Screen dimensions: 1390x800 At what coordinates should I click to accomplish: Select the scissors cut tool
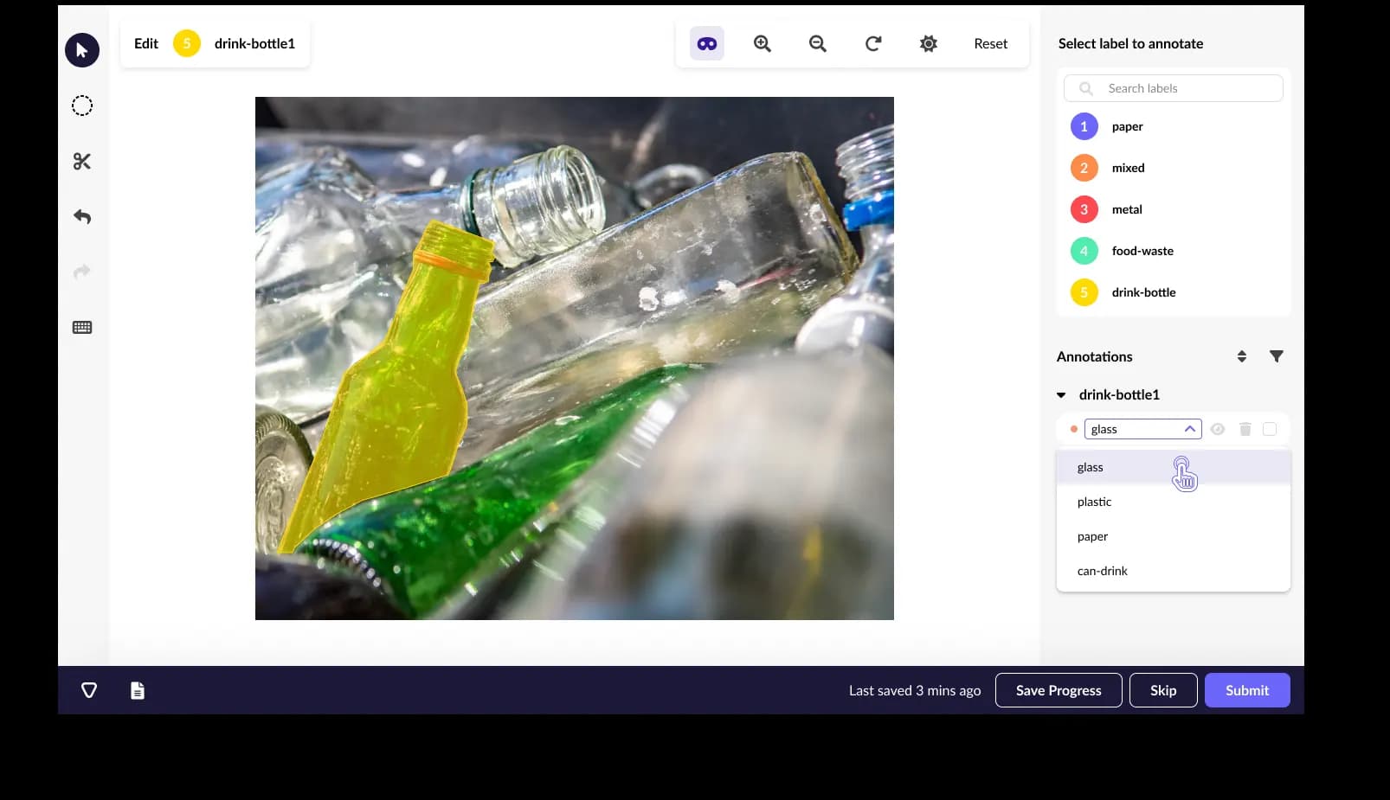pos(81,161)
